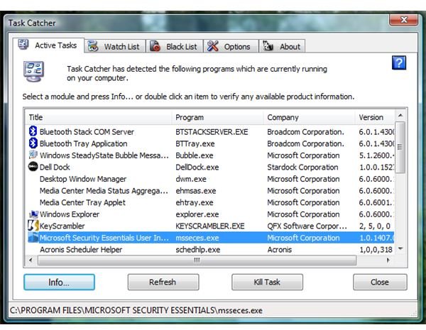Screen dimensions: 426x330
Task: Click the DellDock.exe program cell
Action: [197, 167]
